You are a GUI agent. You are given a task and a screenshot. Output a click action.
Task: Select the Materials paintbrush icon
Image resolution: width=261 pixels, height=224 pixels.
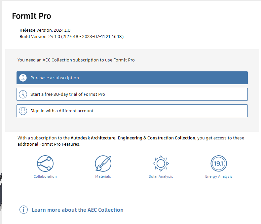(x=103, y=164)
